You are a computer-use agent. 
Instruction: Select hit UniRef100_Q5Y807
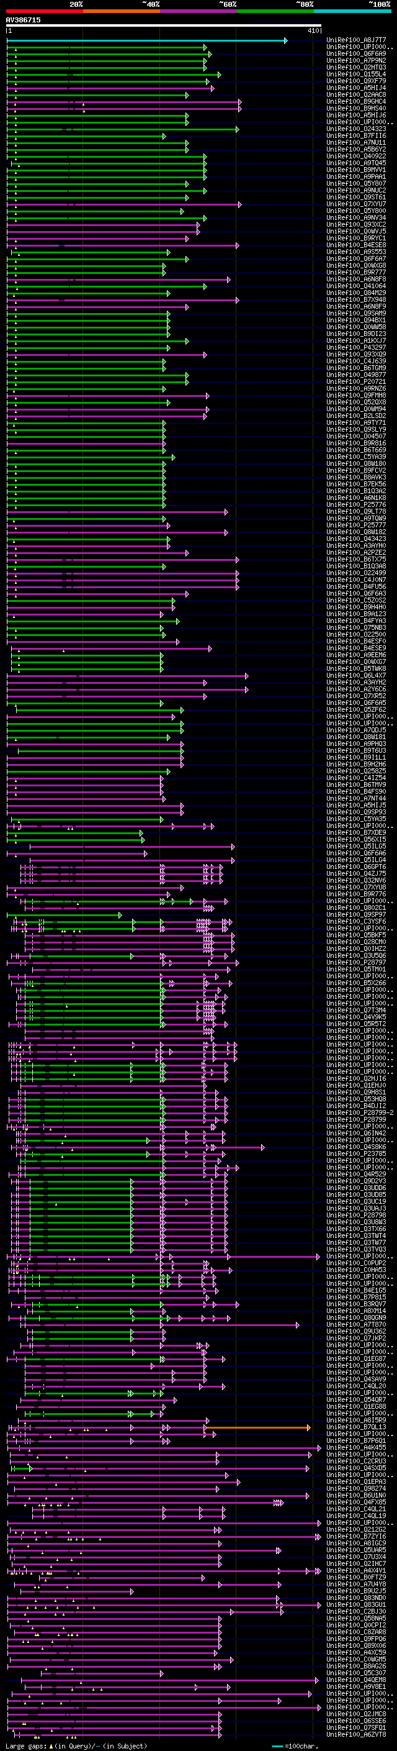click(356, 183)
